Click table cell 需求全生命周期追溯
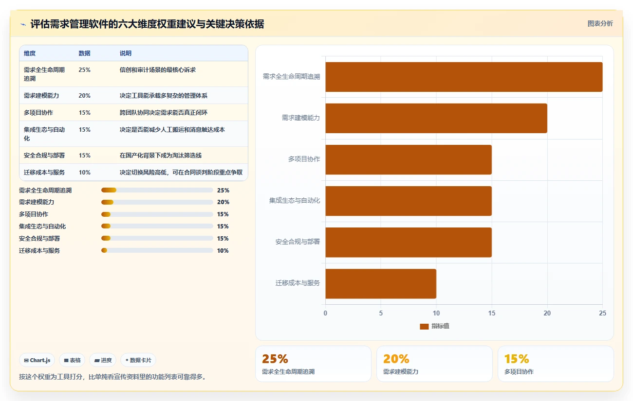633x401 pixels. point(44,74)
